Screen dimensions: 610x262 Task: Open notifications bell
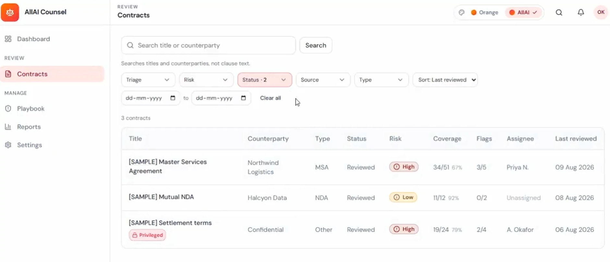[x=580, y=12]
